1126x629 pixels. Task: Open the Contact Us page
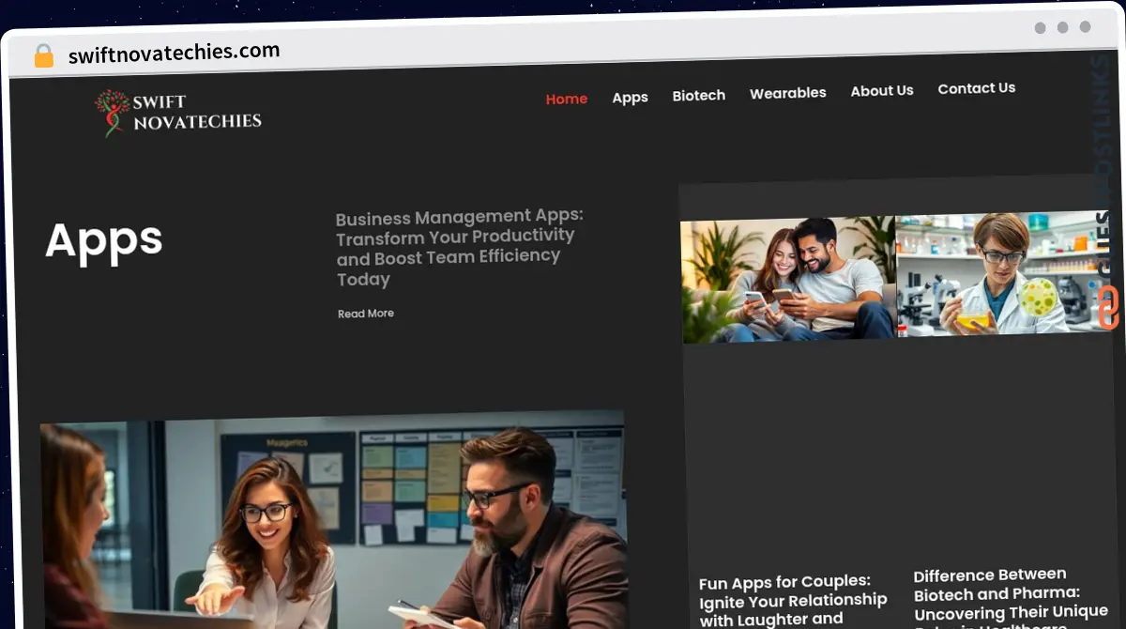tap(976, 88)
